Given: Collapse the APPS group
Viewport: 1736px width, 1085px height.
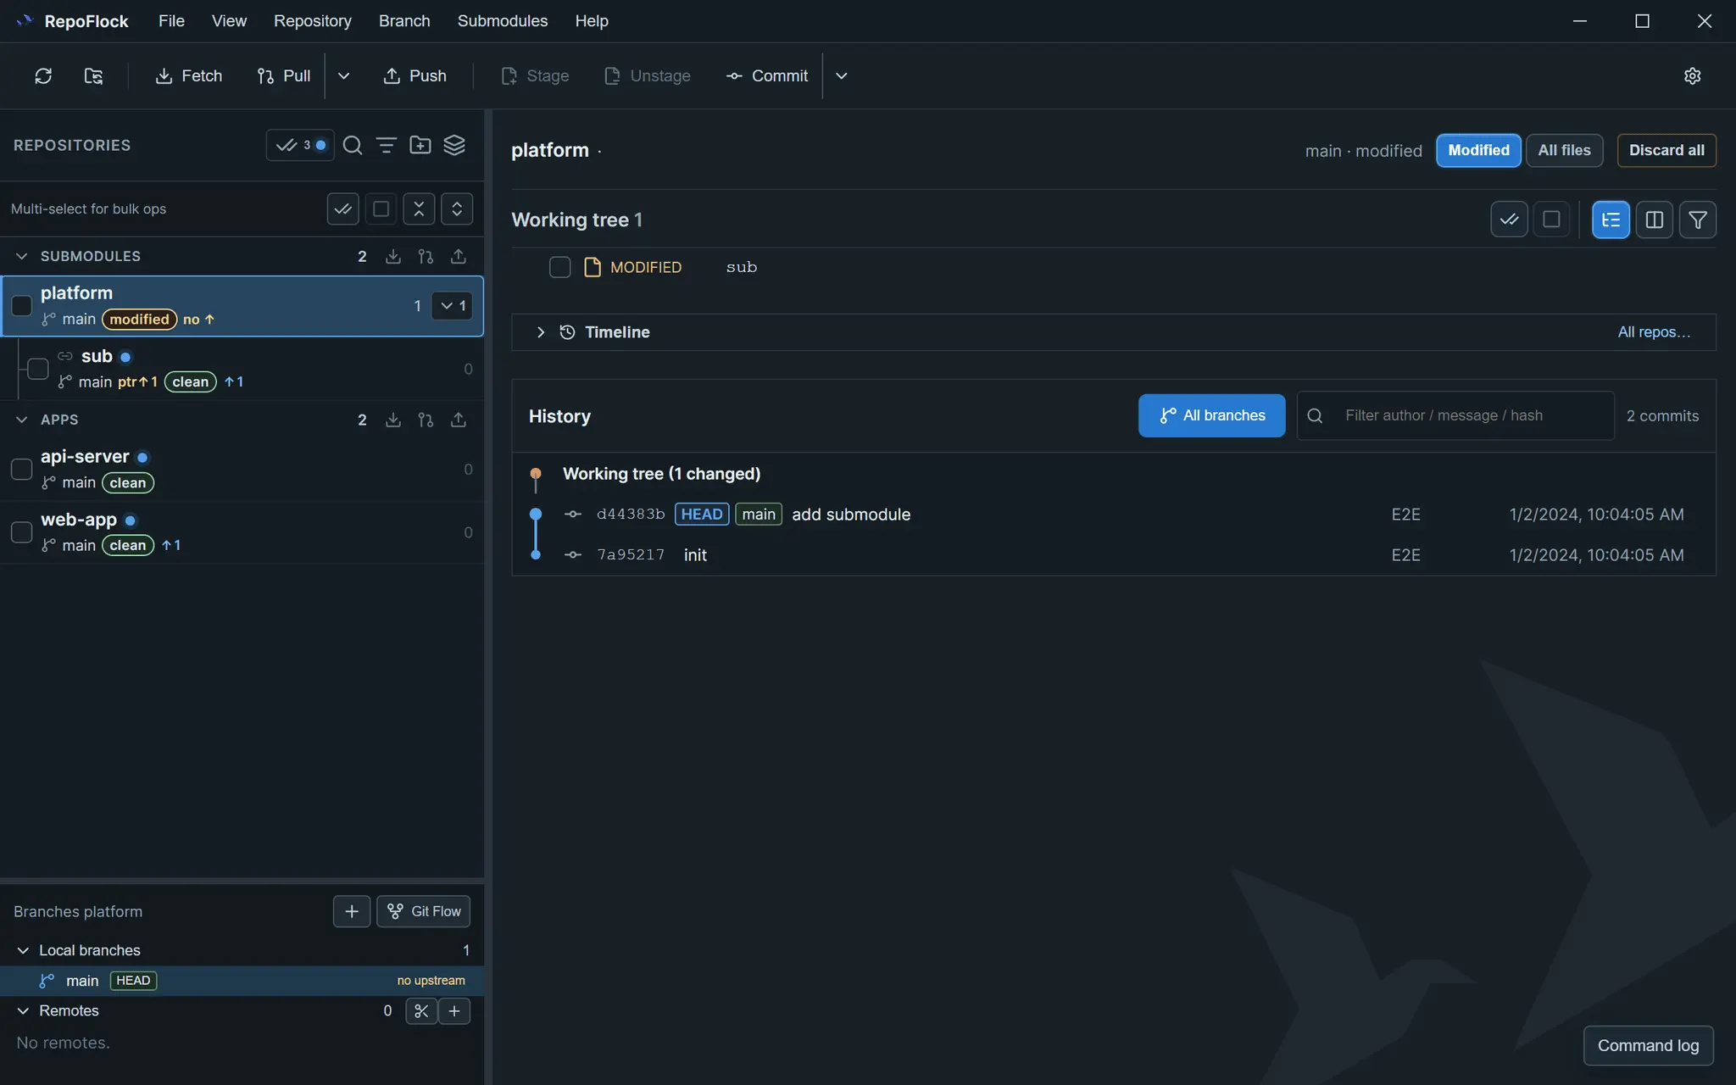Looking at the screenshot, I should pos(22,420).
